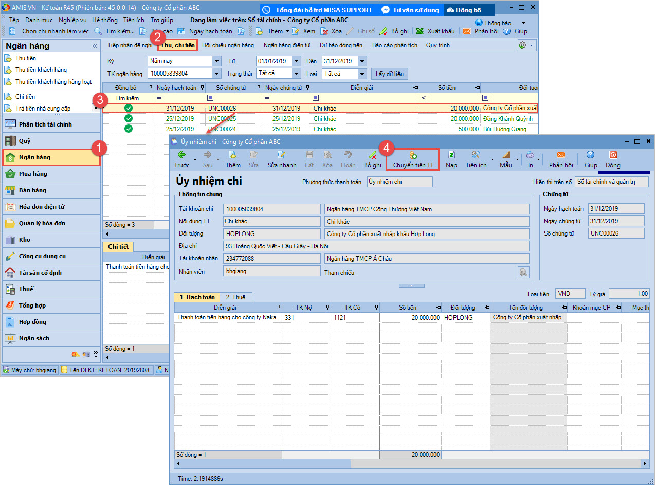Image resolution: width=655 pixels, height=486 pixels.
Task: Expand the Kỳ period dropdown
Action: point(216,61)
